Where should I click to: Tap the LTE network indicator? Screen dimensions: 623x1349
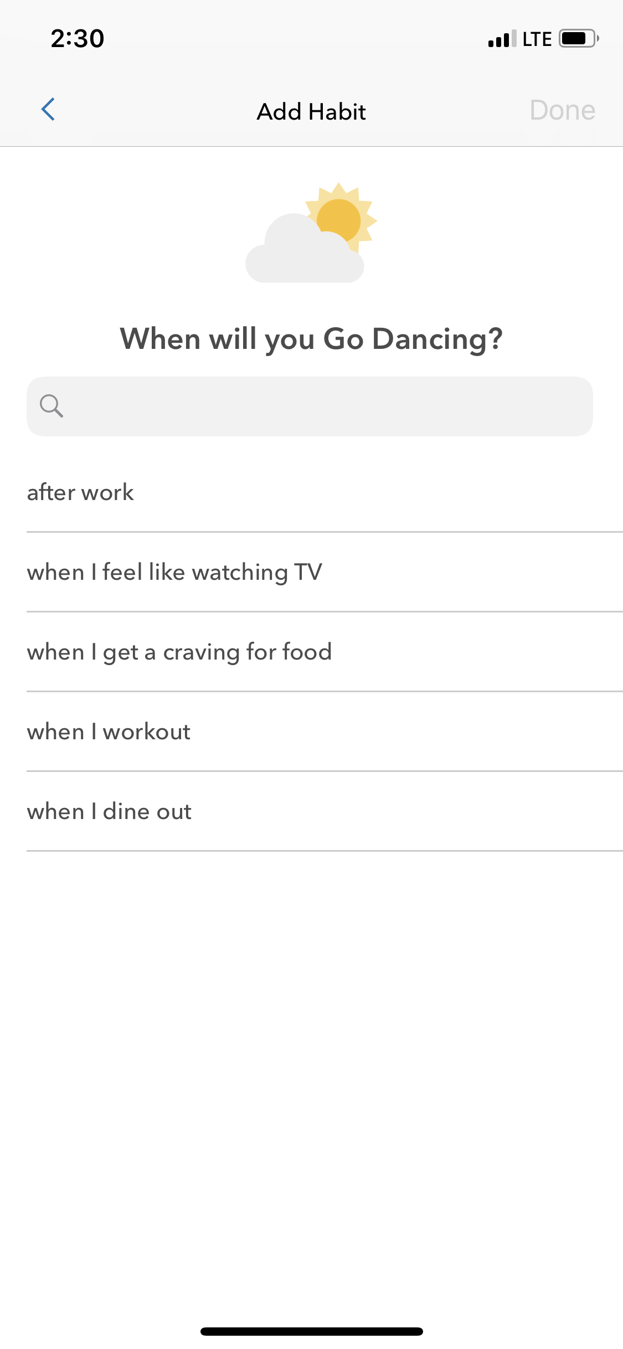click(537, 39)
